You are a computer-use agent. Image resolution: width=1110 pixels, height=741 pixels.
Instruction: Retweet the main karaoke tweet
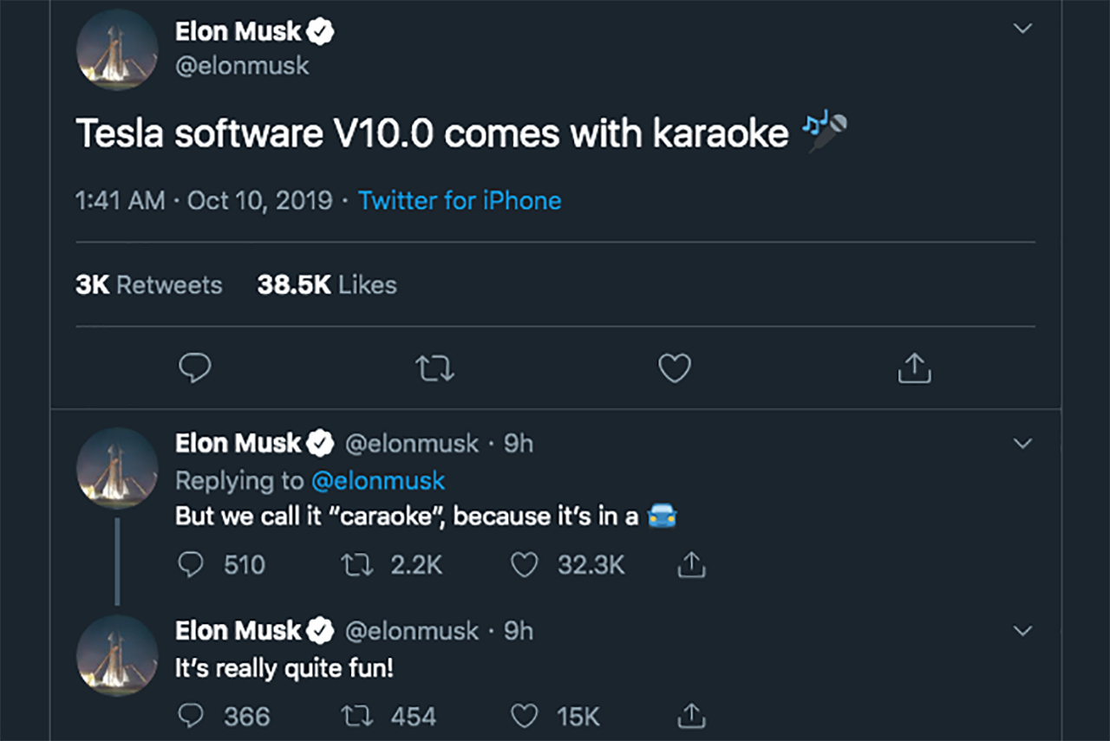[434, 369]
